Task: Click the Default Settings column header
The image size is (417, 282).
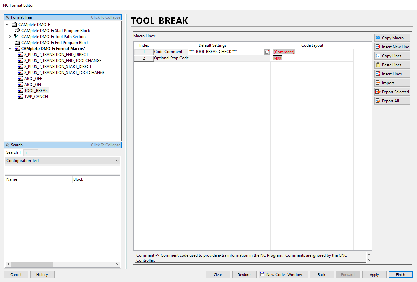Action: (212, 45)
